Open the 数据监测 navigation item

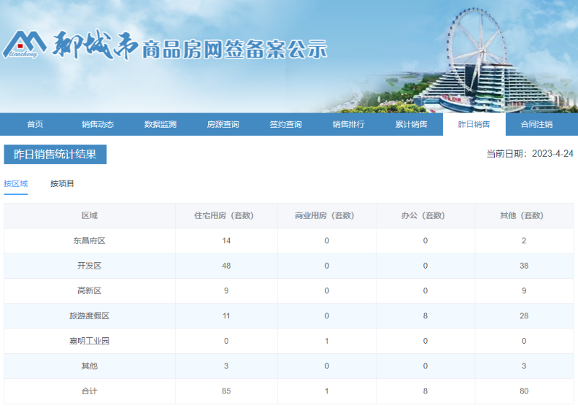pyautogui.click(x=160, y=124)
